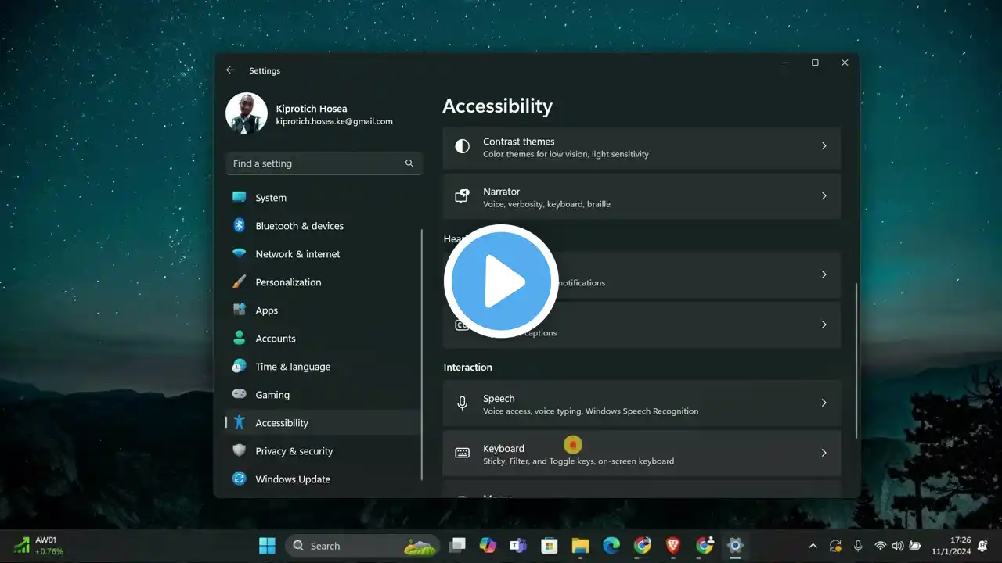This screenshot has height=563, width=1002.
Task: Expand Contrast themes with its chevron
Action: (x=824, y=146)
